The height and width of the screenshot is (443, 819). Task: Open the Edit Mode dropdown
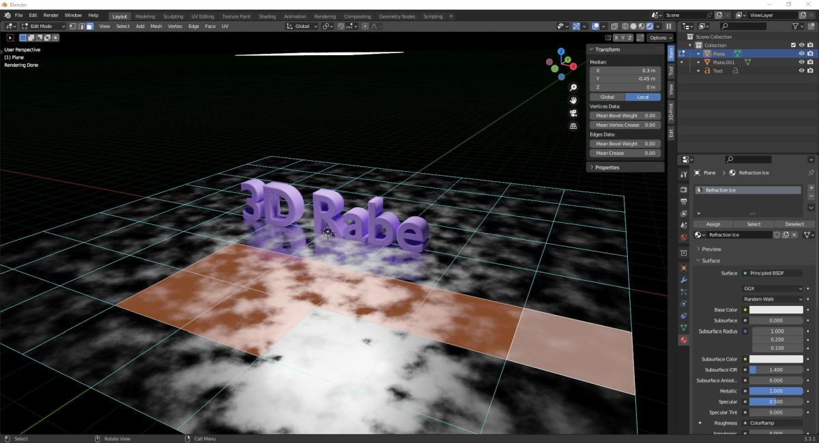[42, 26]
